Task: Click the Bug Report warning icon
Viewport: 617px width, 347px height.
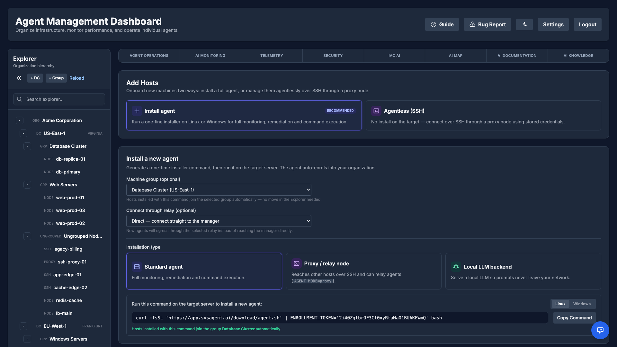Action: coord(472,24)
